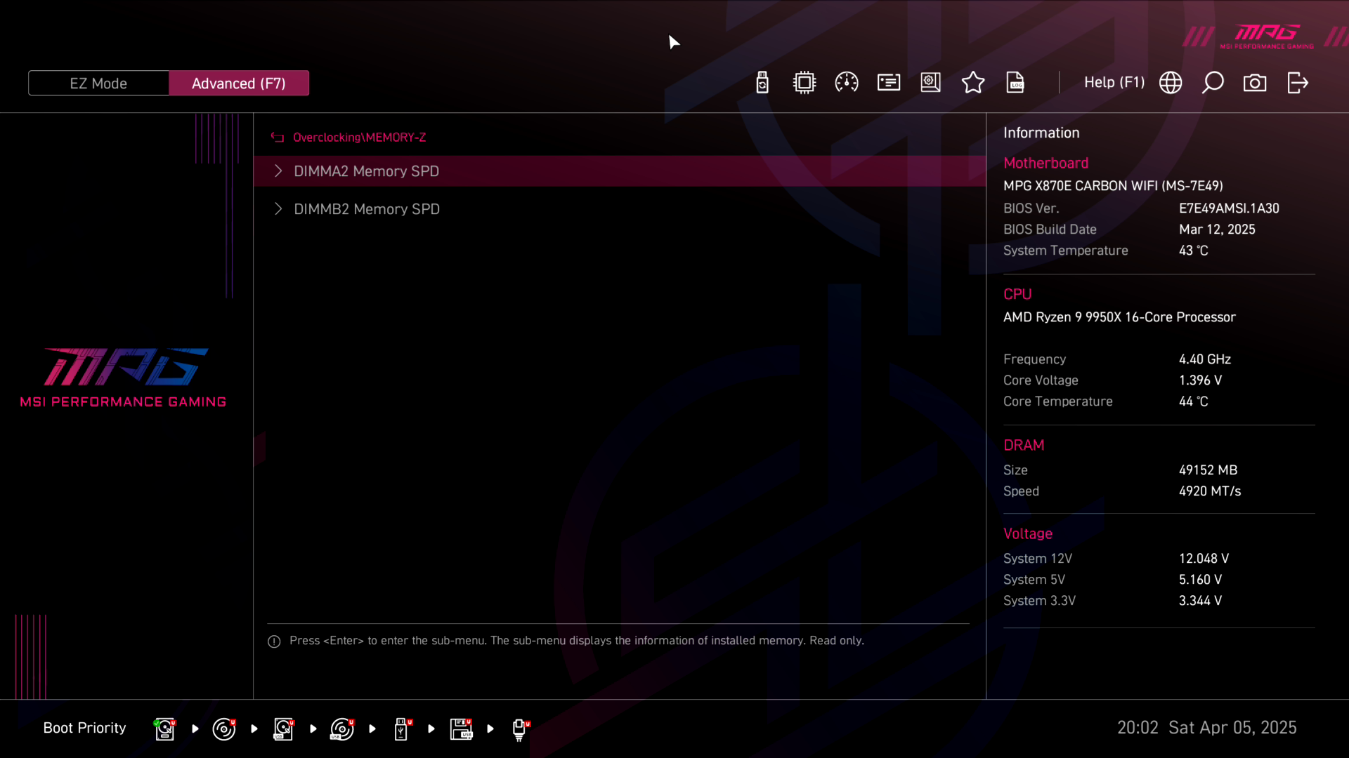Click the Favorites star icon
1349x758 pixels.
click(x=973, y=83)
